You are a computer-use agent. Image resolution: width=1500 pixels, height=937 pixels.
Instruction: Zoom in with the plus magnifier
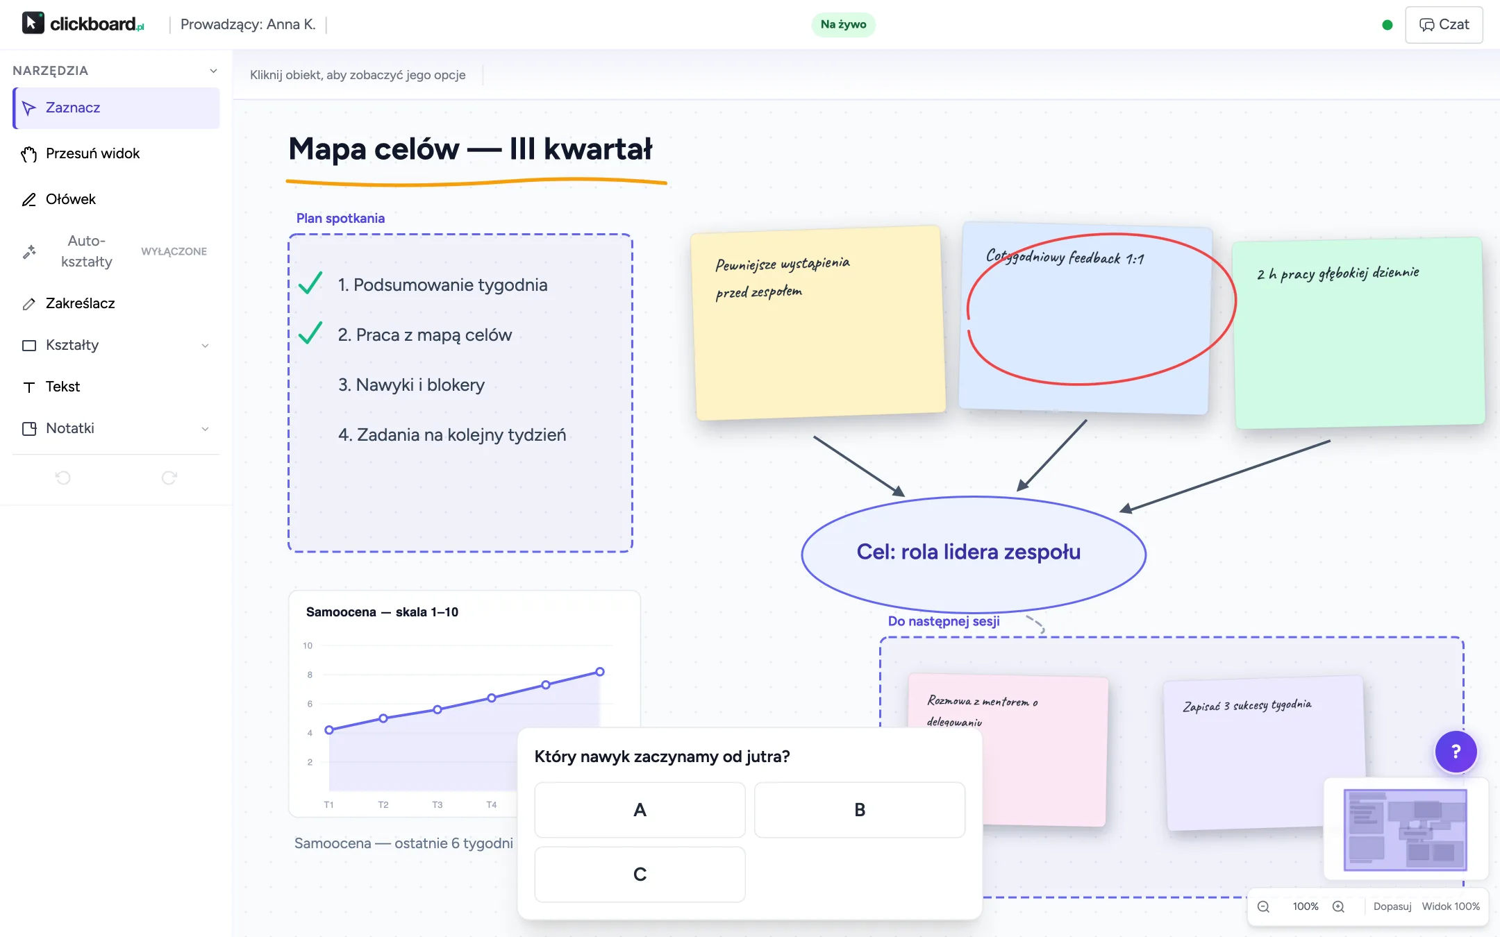pos(1338,906)
